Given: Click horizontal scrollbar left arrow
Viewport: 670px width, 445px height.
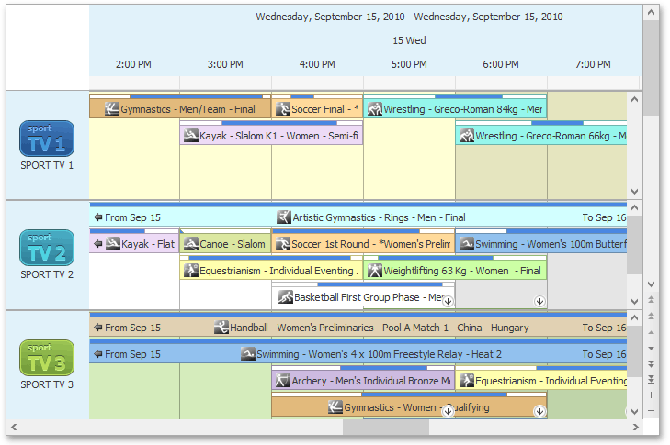Looking at the screenshot, I should 14,427.
